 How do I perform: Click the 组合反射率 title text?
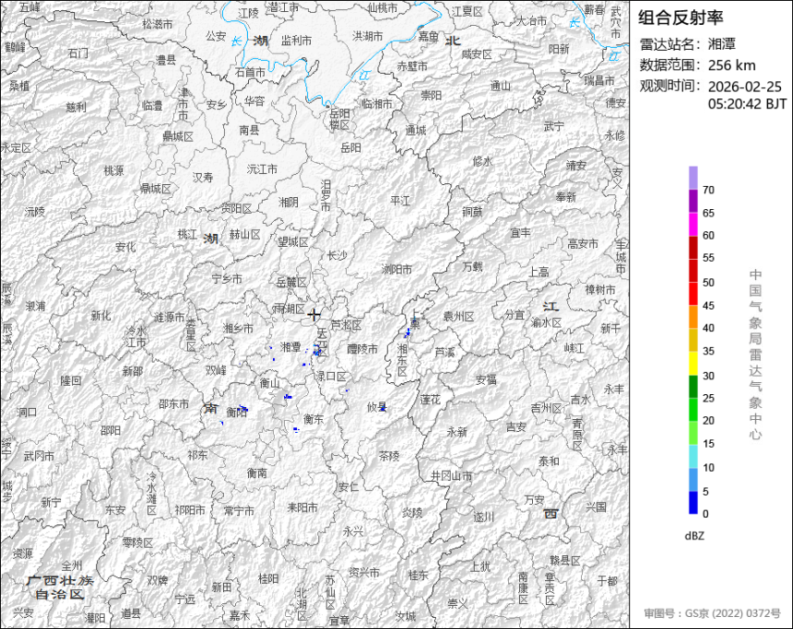point(681,17)
